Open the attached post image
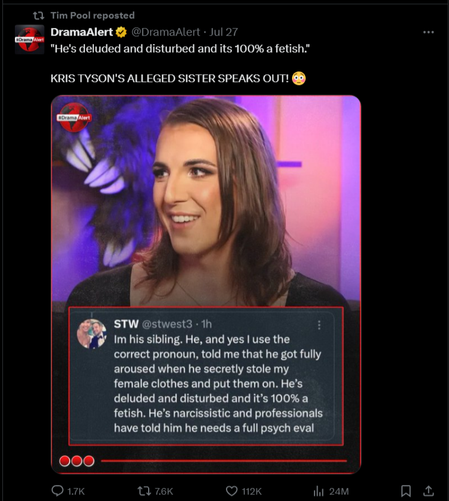 coord(206,284)
